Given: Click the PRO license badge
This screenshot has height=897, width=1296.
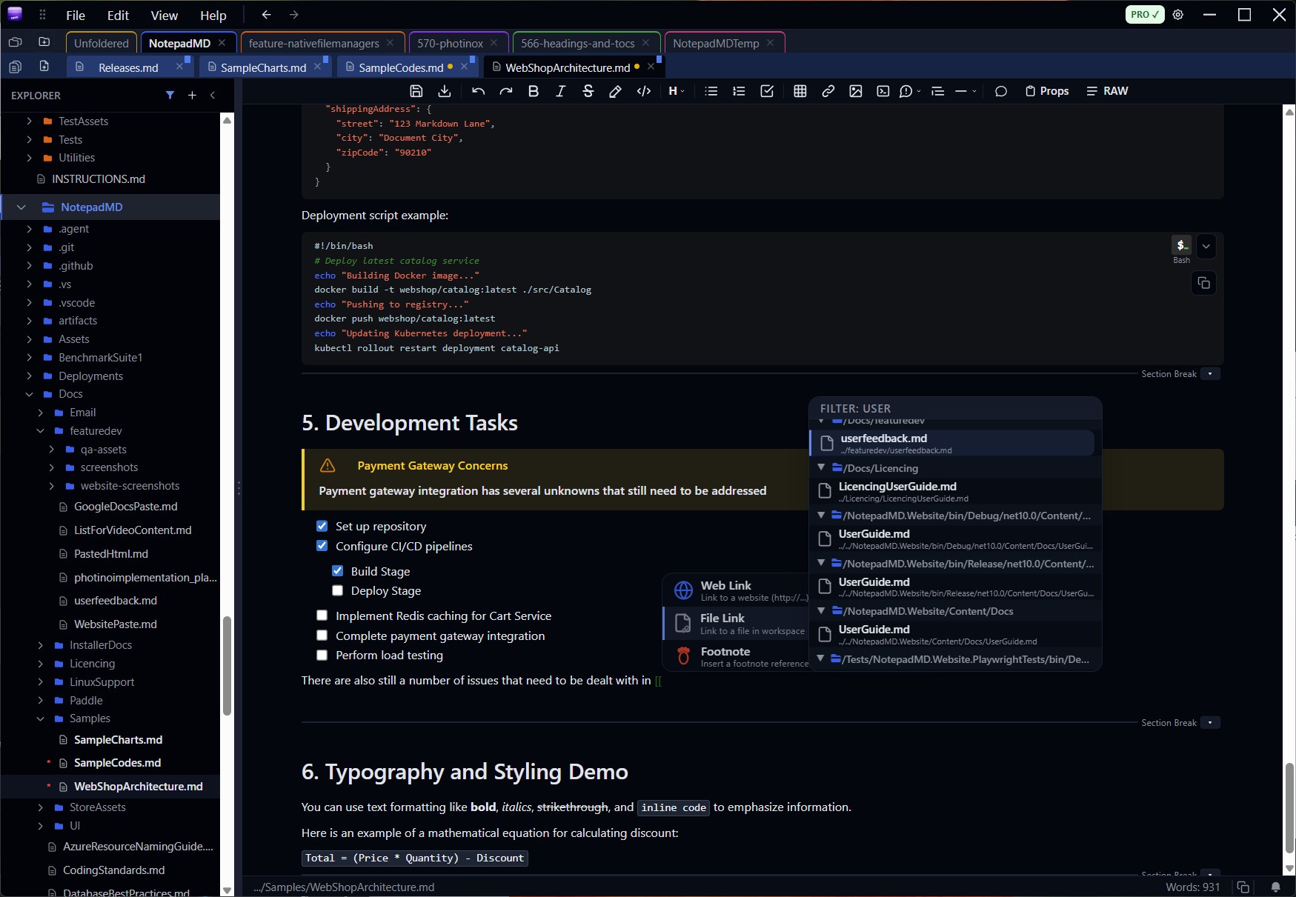Looking at the screenshot, I should tap(1145, 15).
